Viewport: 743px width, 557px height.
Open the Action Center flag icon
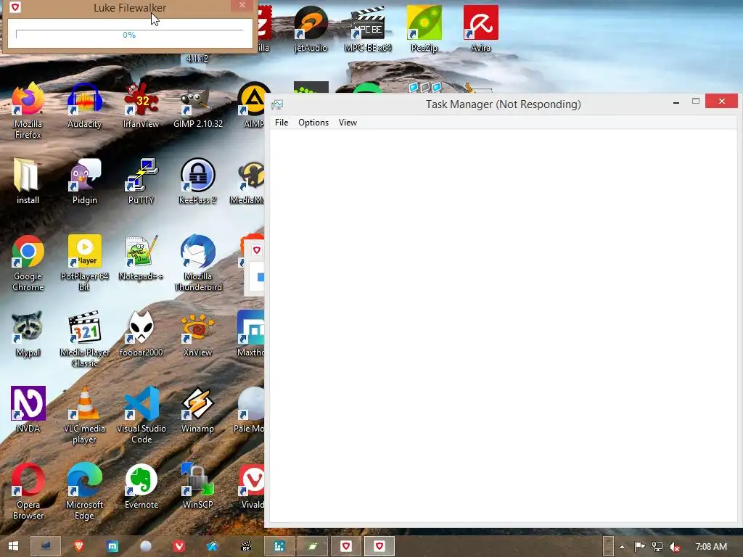point(639,547)
